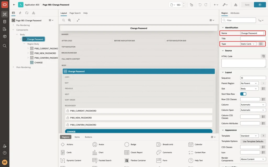
Task: Toggle the Start New Row switch
Action: pos(243,94)
